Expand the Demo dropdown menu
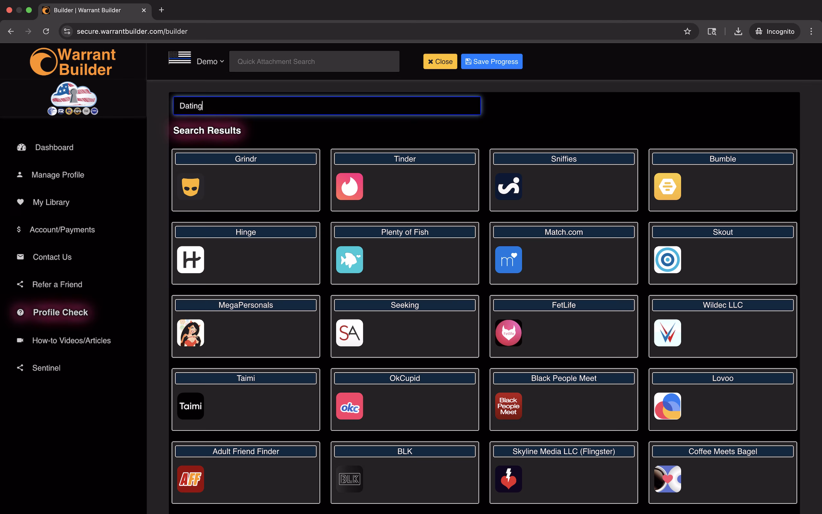822x514 pixels. pyautogui.click(x=210, y=62)
